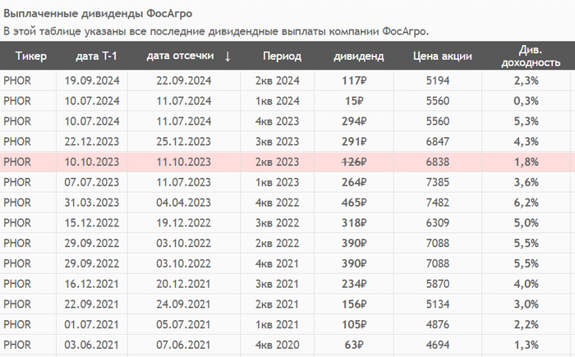The image size is (575, 357).
Task: Click the Период column header
Action: pyautogui.click(x=282, y=56)
